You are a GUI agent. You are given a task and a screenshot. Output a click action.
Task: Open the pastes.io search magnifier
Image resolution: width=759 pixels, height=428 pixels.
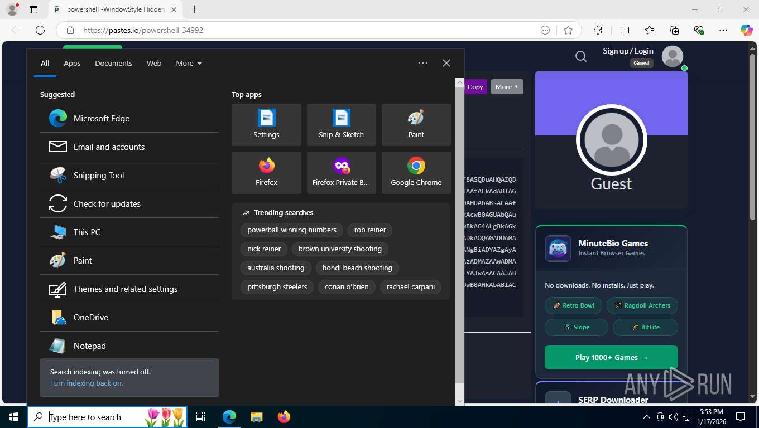click(x=581, y=56)
